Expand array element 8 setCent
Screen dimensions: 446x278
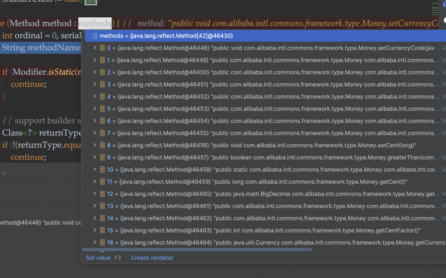click(95, 145)
